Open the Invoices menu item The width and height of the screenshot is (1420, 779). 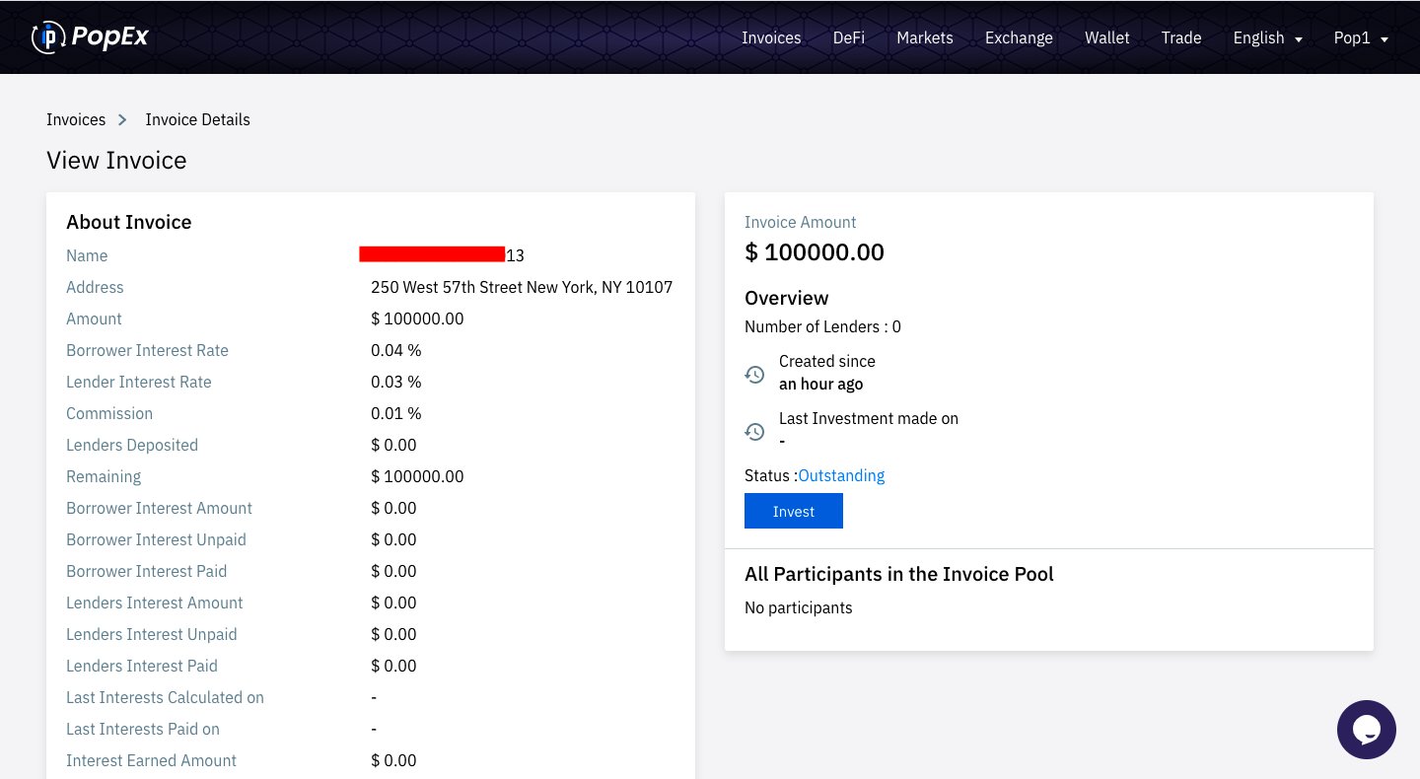(x=771, y=37)
